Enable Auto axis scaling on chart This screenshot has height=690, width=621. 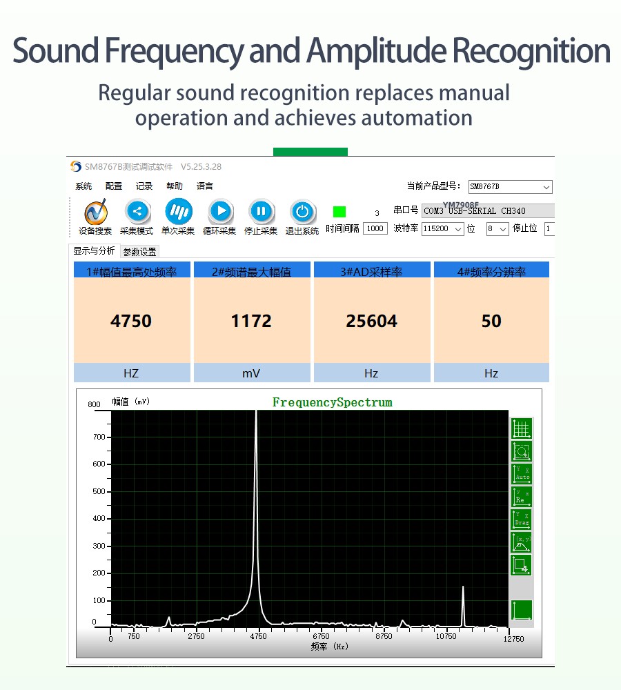[522, 474]
